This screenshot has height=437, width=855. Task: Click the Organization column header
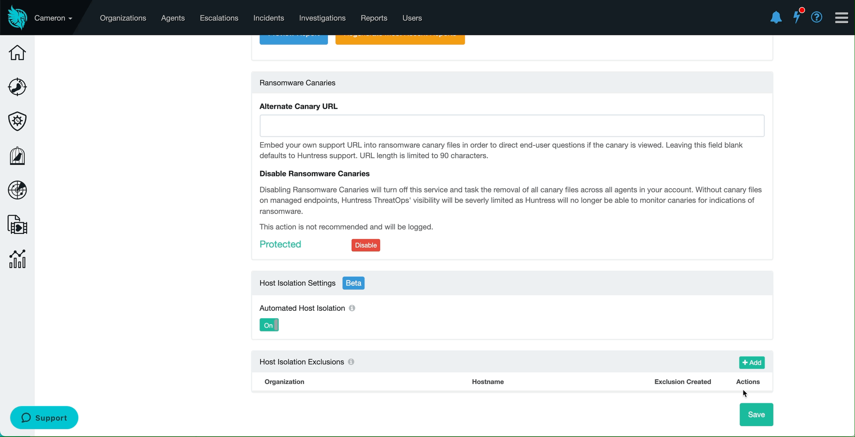click(284, 382)
